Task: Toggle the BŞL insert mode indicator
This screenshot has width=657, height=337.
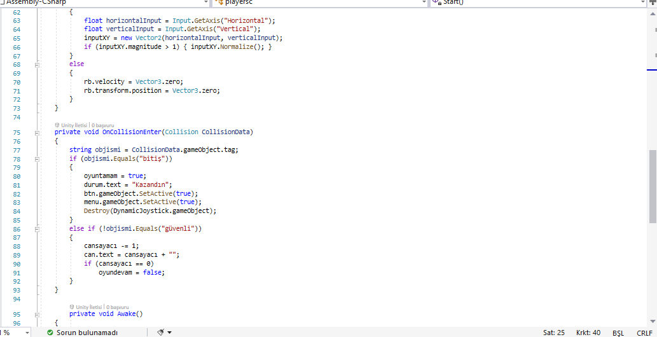Action: tap(618, 333)
